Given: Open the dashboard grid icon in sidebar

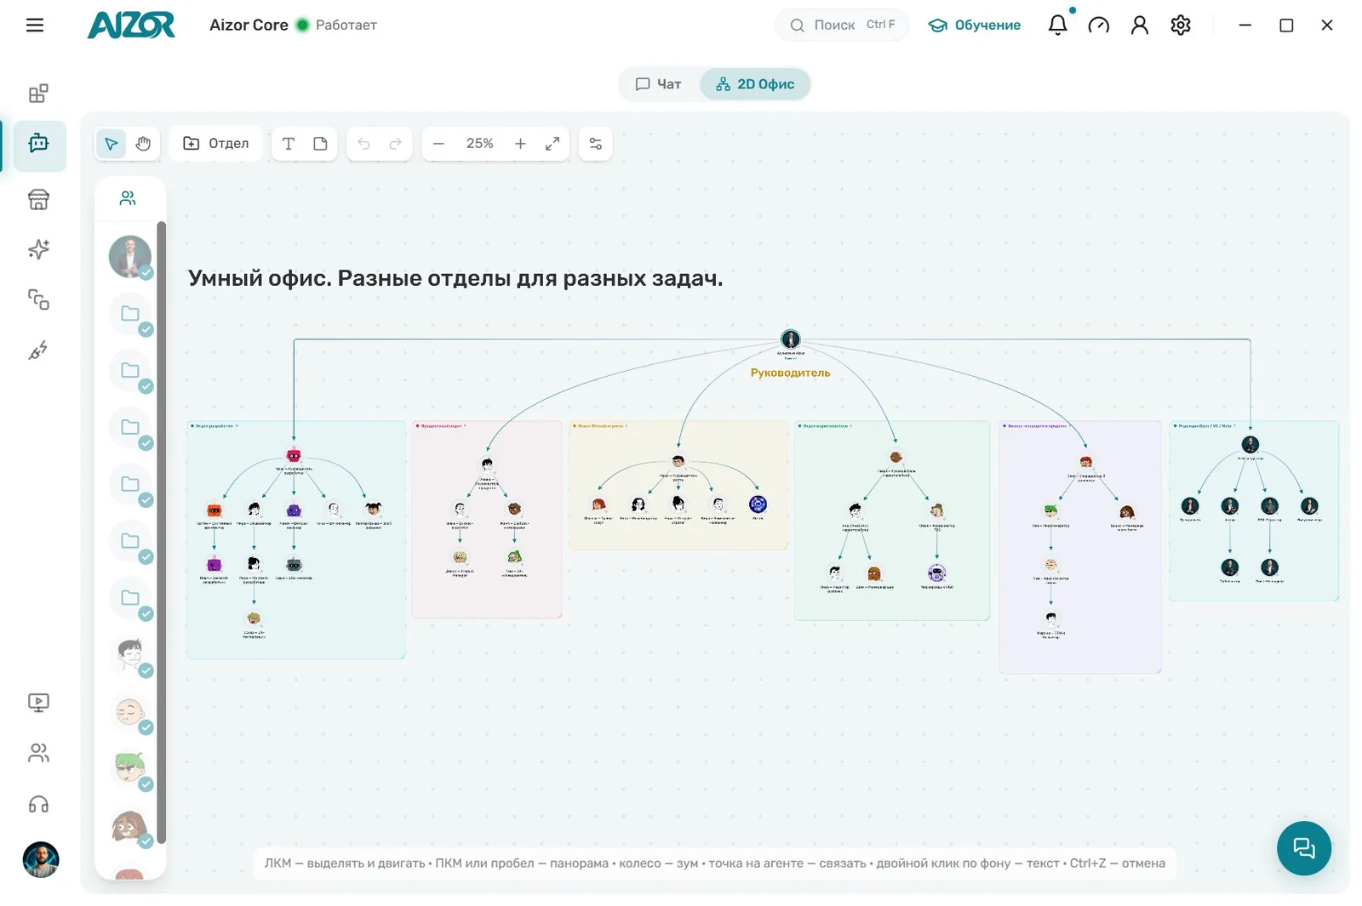Looking at the screenshot, I should point(38,94).
